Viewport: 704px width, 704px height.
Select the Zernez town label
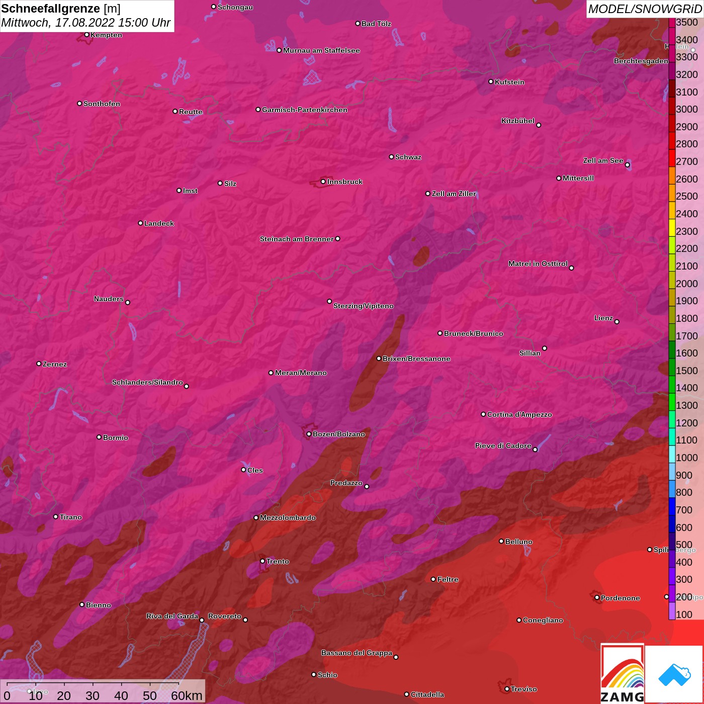pos(55,364)
